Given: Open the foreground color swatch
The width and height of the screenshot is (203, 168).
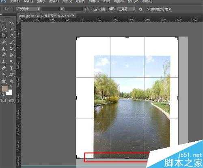Looking at the screenshot, I should click(x=5, y=88).
